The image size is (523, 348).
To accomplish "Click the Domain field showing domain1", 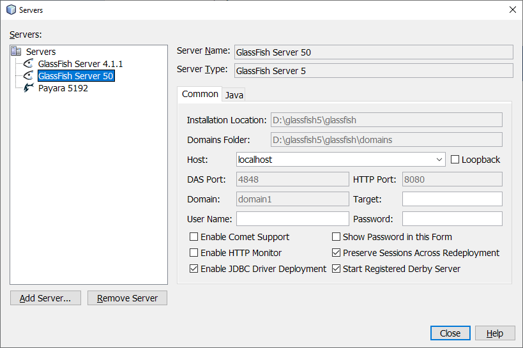I will pos(292,199).
